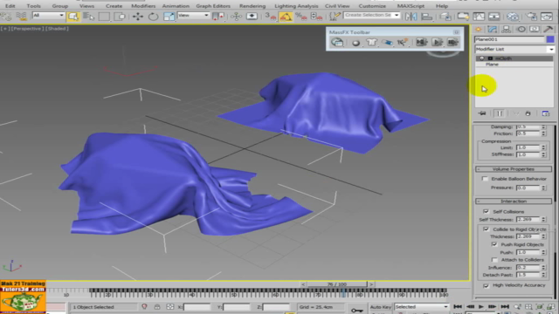Viewport: 559px width, 314px height.
Task: Click MassFX constraint icon
Action: pos(387,43)
